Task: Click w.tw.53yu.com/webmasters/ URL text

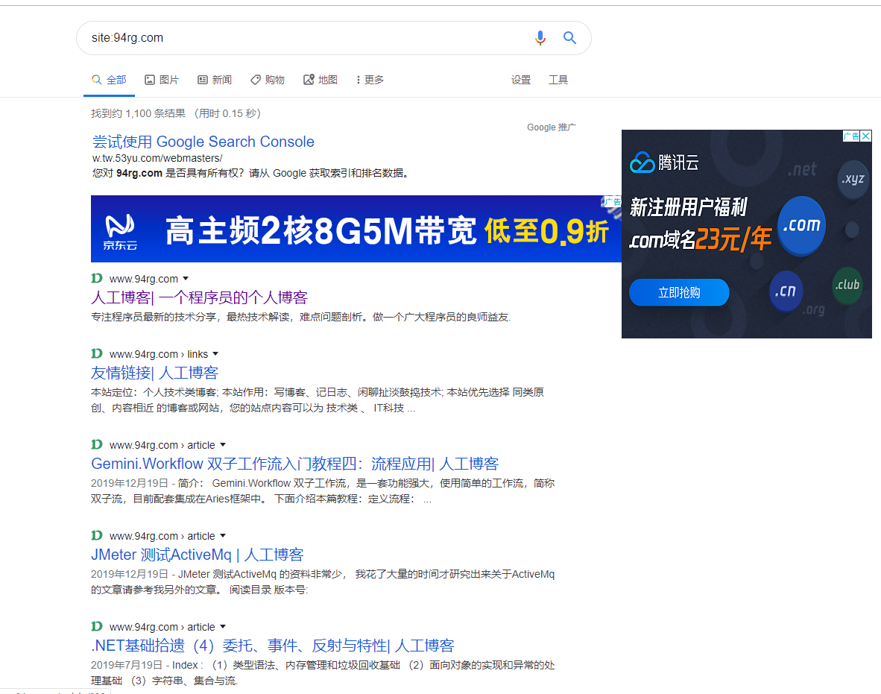Action: 157,159
